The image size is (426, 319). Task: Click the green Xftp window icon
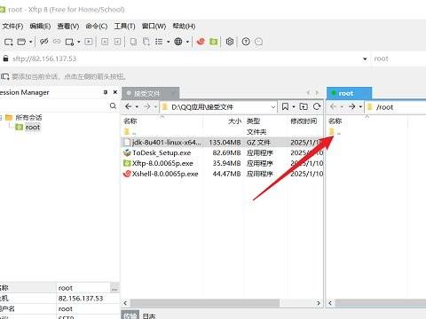click(x=214, y=42)
